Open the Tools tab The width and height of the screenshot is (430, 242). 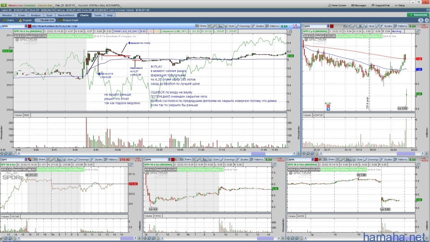(98, 15)
